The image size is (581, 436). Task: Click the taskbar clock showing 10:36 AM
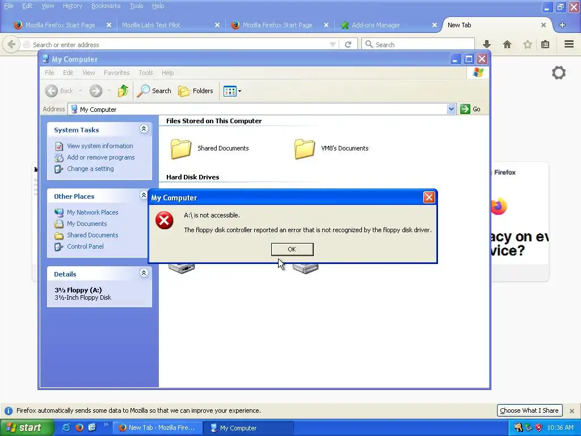[x=560, y=428]
